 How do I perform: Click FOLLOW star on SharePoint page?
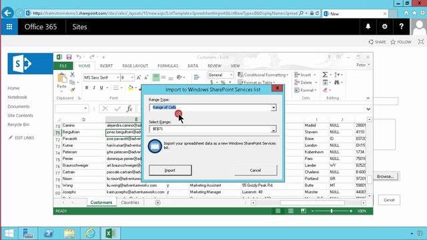pyautogui.click(x=400, y=42)
